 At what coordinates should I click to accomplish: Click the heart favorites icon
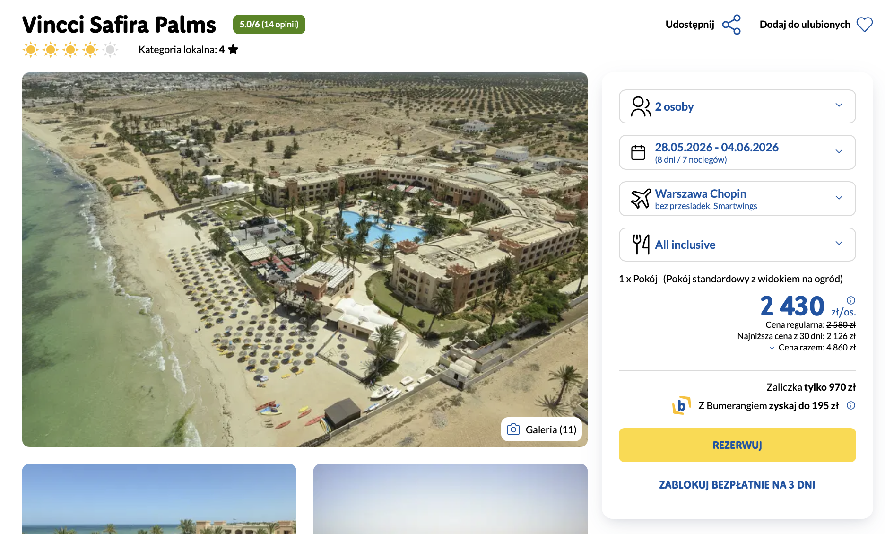(x=864, y=25)
